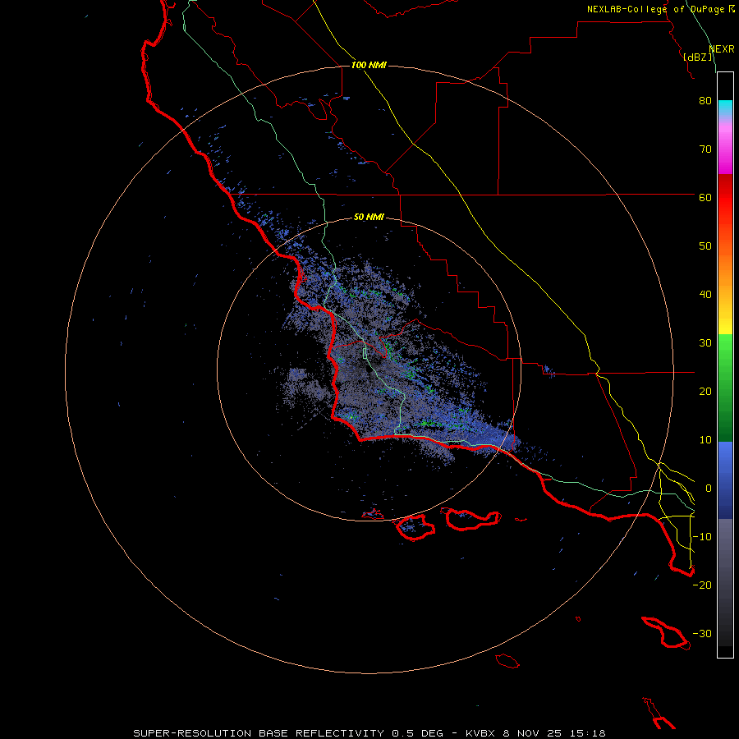The image size is (739, 739).
Task: Click the 10 dBZ scale value
Action: point(705,440)
